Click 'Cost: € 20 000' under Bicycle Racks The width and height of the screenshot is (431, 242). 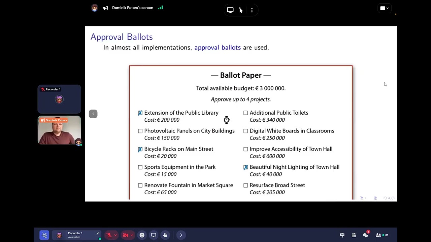coord(160,156)
